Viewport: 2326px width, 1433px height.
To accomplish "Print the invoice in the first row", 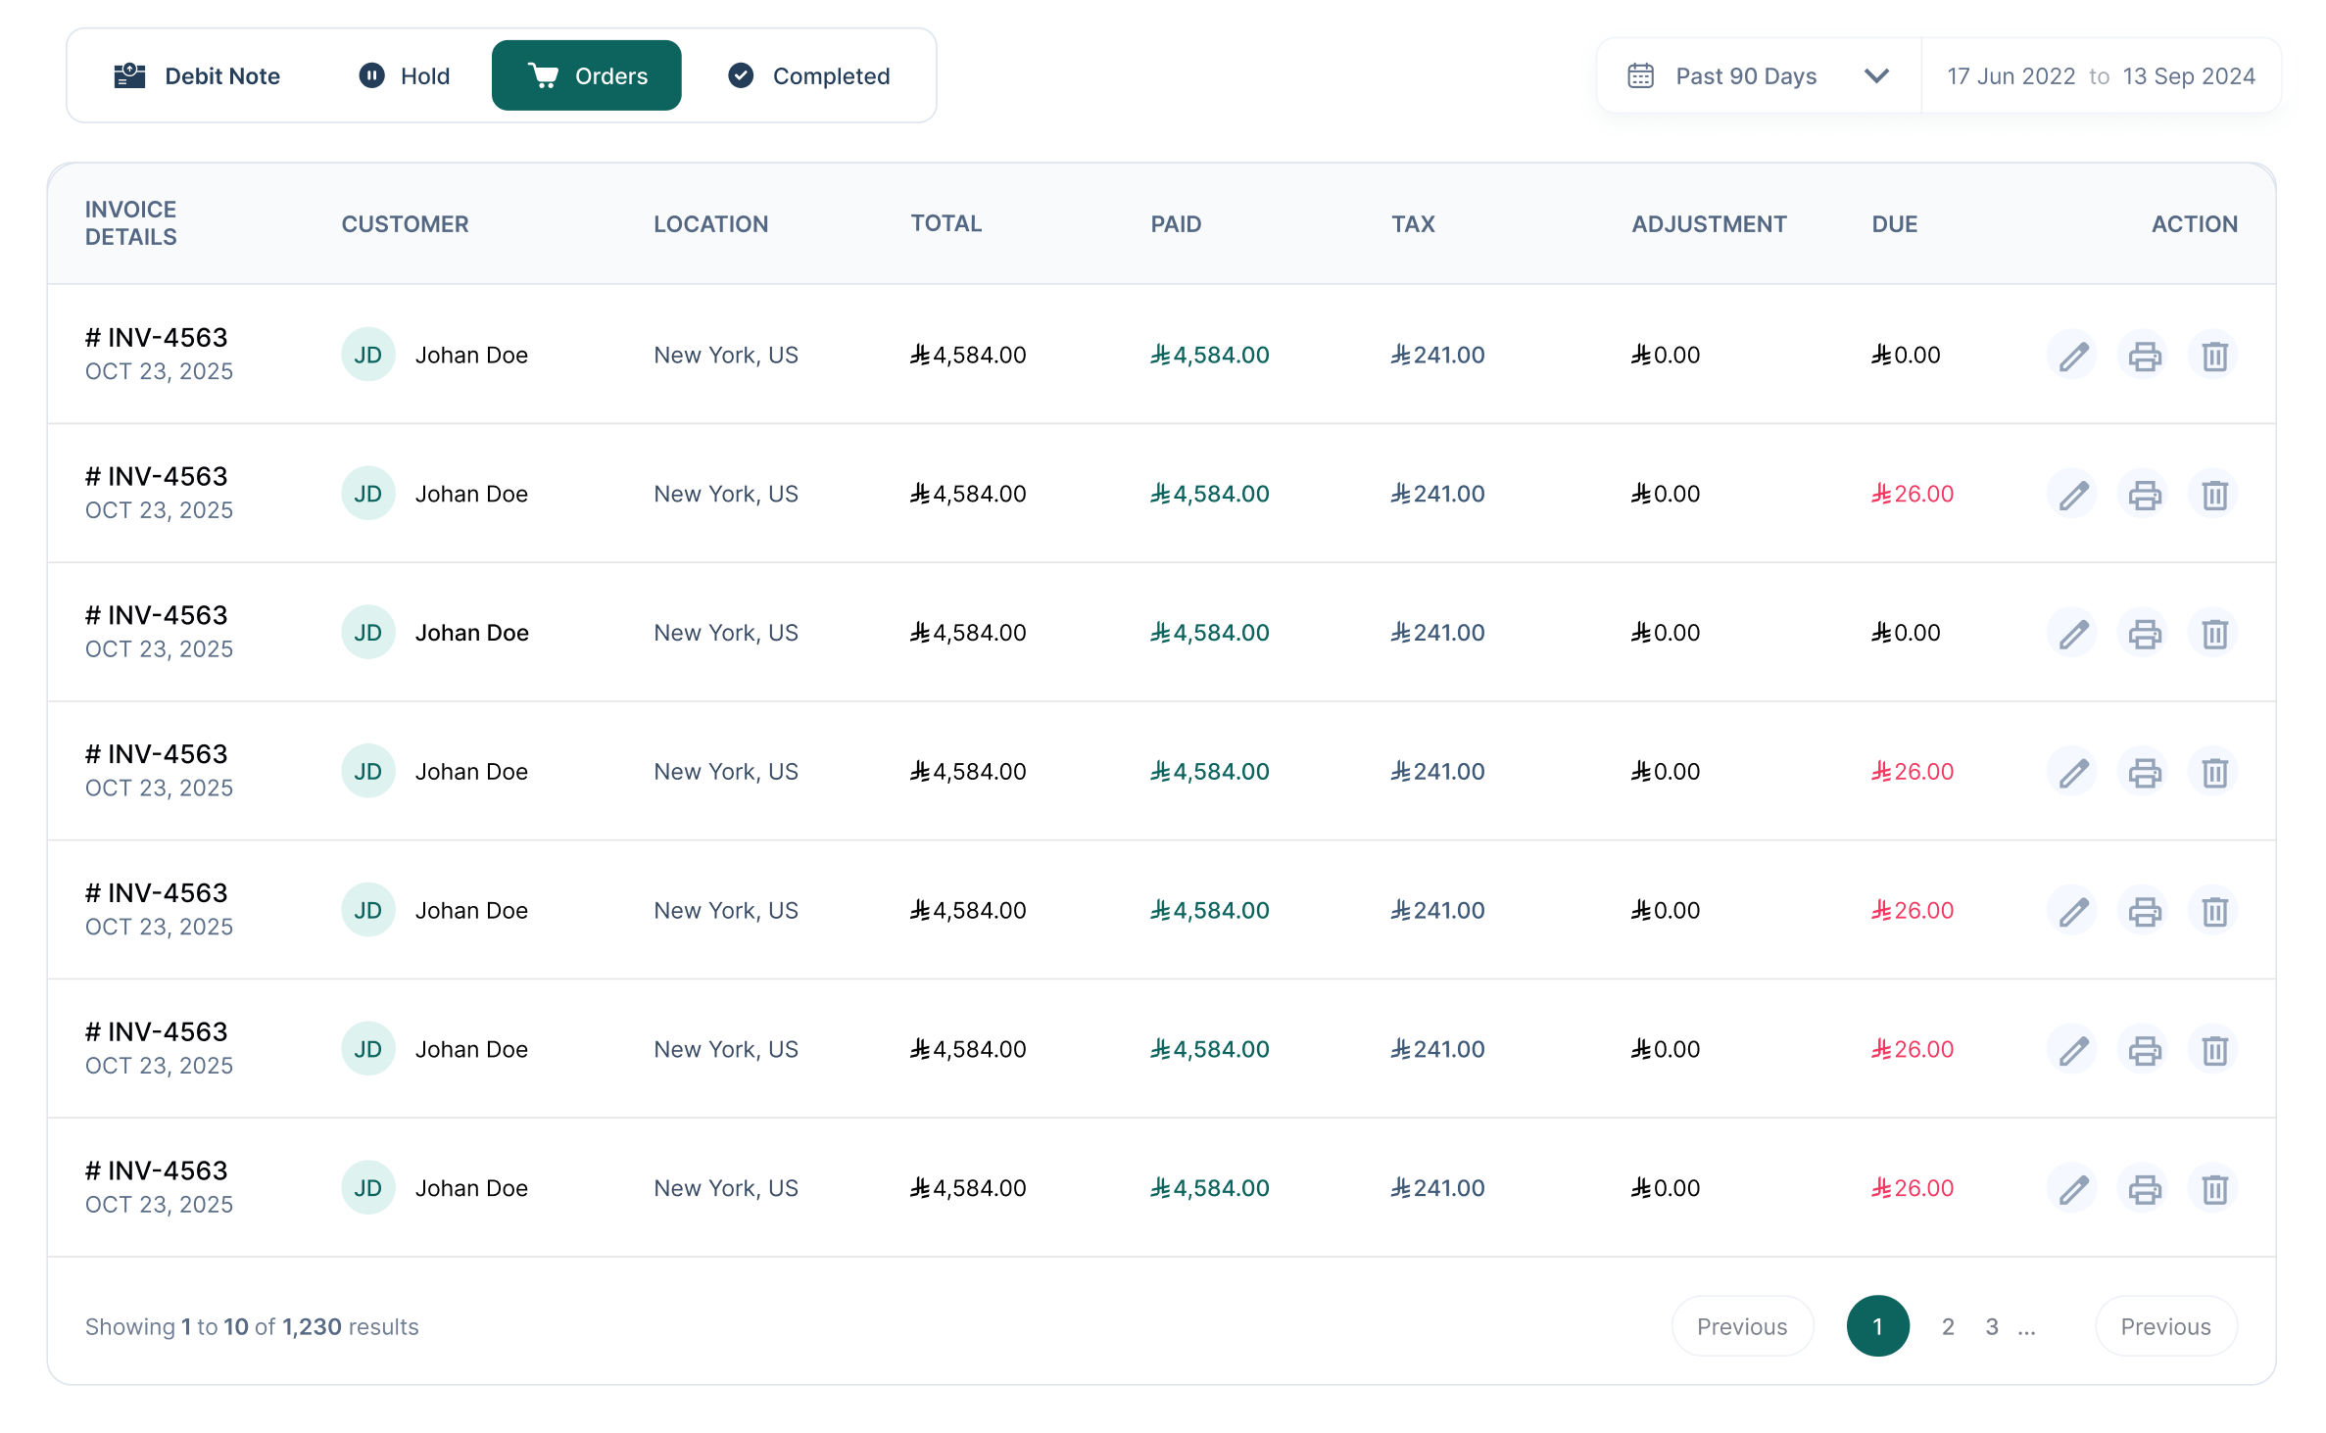I will coord(2144,356).
